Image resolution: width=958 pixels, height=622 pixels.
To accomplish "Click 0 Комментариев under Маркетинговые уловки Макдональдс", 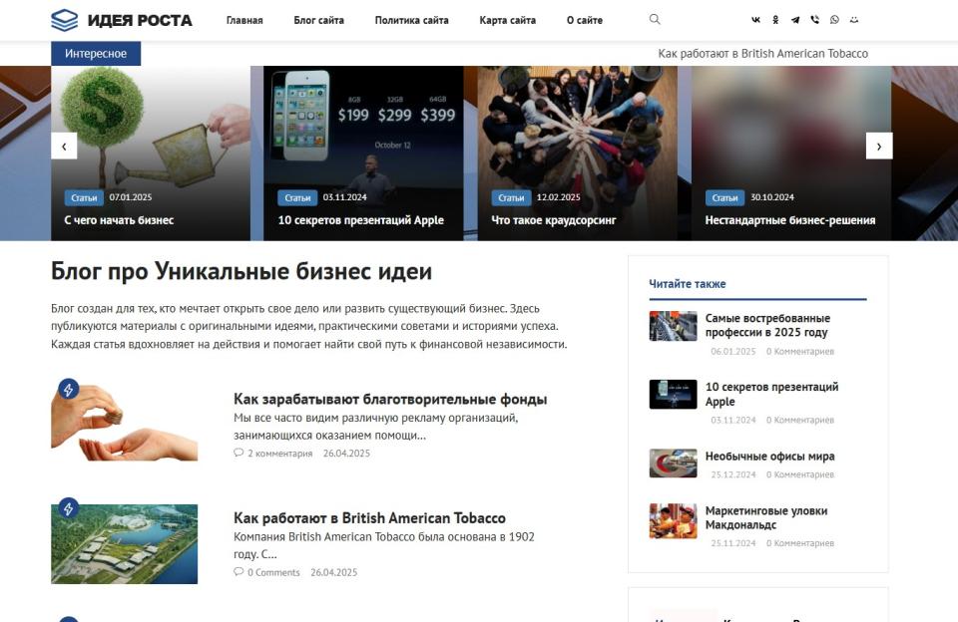I will pos(800,543).
